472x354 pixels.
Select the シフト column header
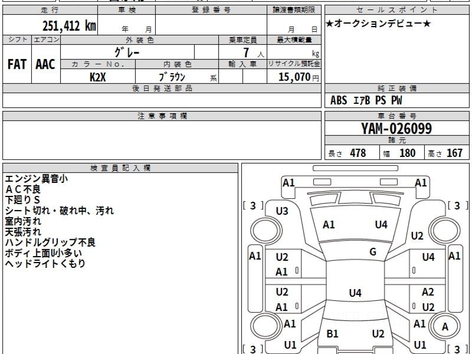pos(17,40)
